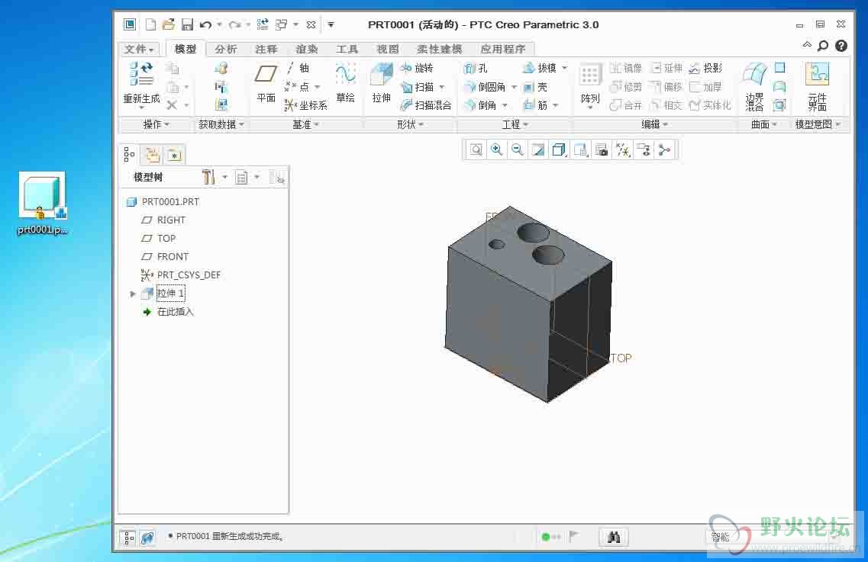
Task: Expand the Editing (编辑) group
Action: 655,124
